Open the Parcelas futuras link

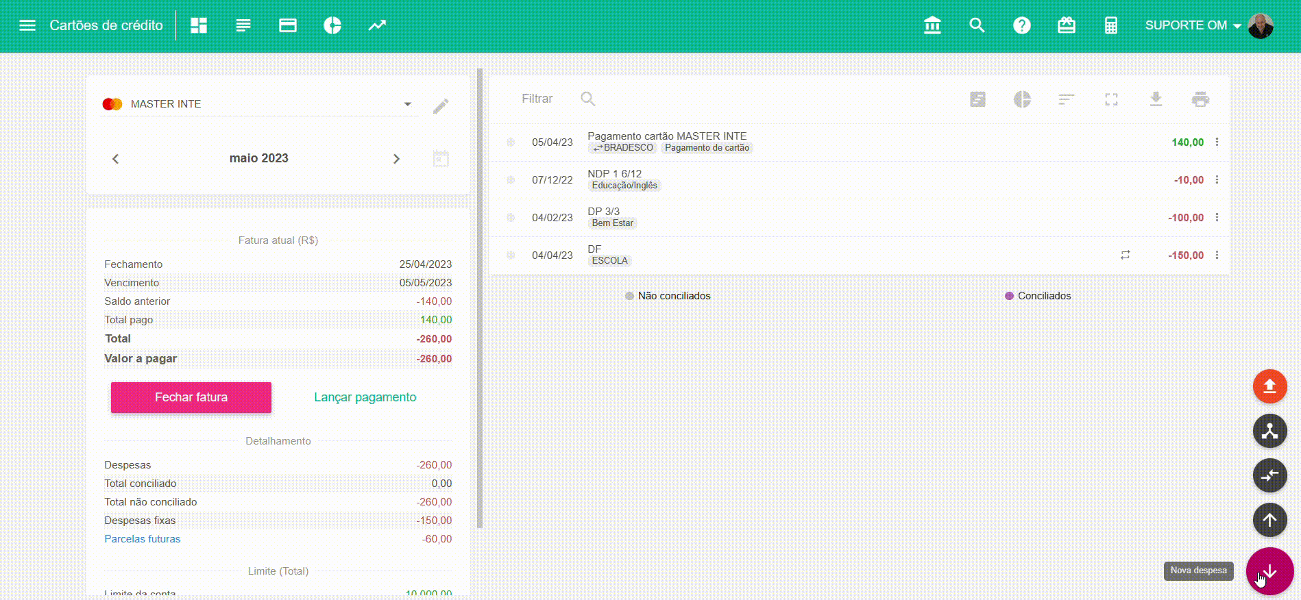142,539
